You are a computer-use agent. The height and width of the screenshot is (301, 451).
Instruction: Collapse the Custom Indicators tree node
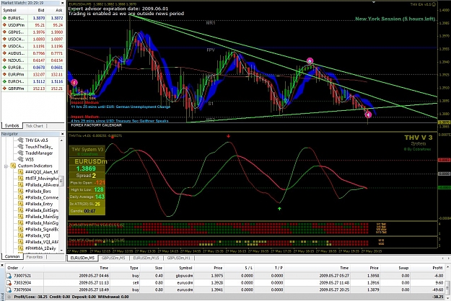(x=6, y=166)
